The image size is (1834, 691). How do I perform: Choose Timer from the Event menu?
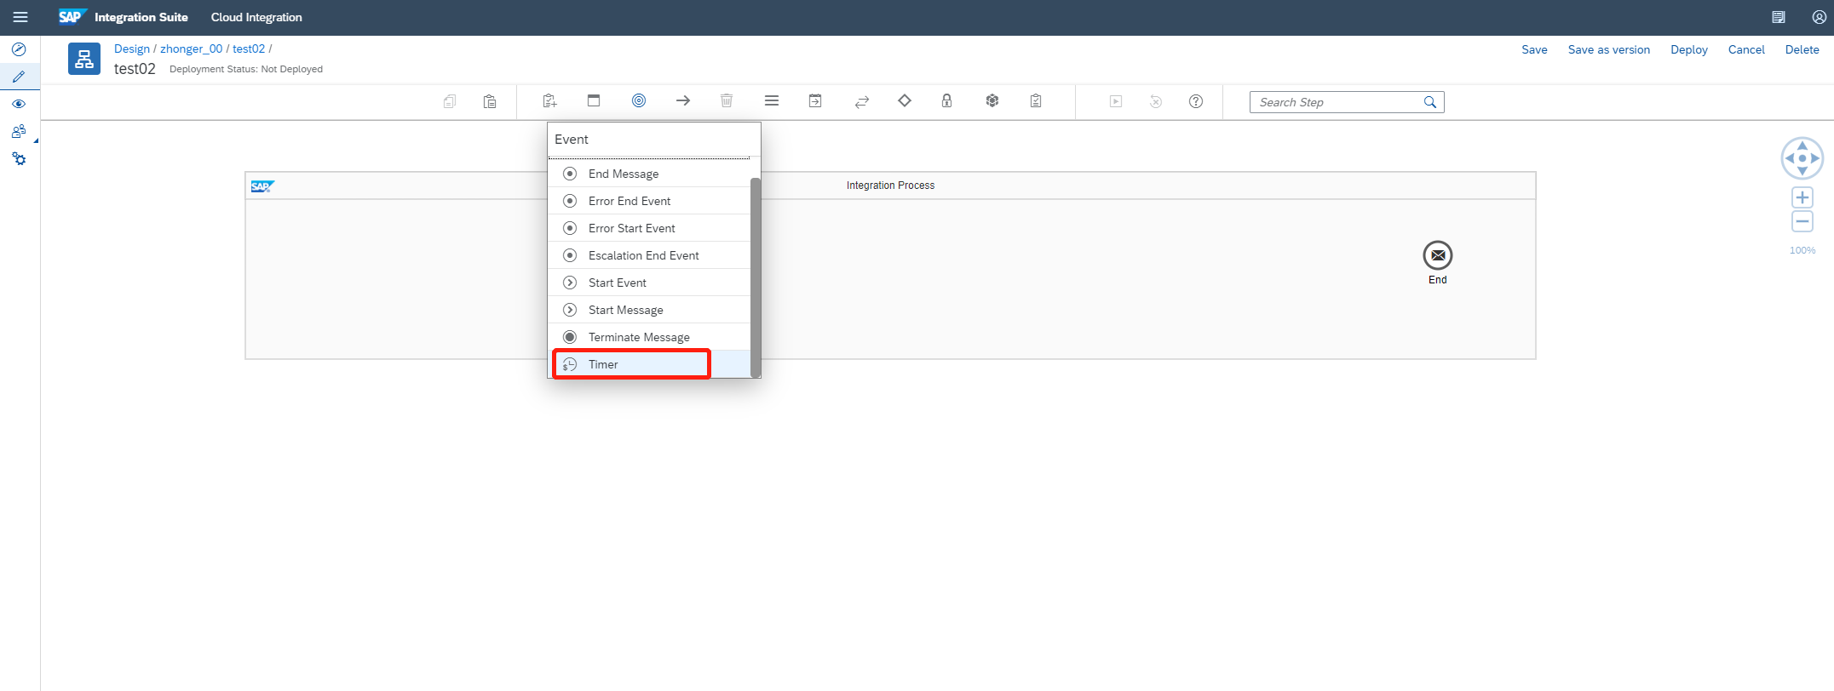point(649,364)
